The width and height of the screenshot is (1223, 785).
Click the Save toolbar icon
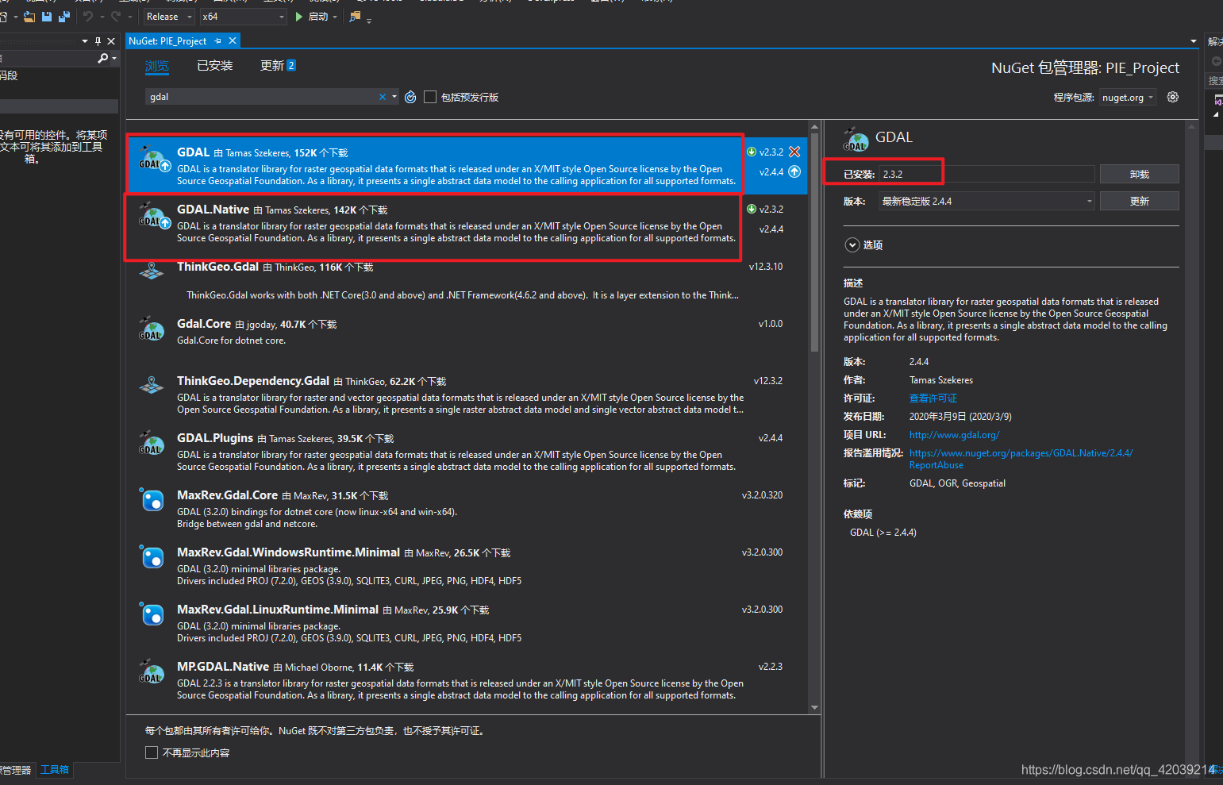[x=47, y=17]
